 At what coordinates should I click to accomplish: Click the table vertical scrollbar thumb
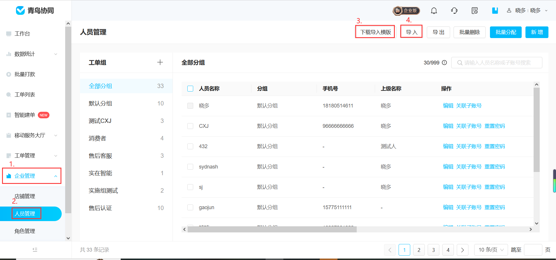537,130
